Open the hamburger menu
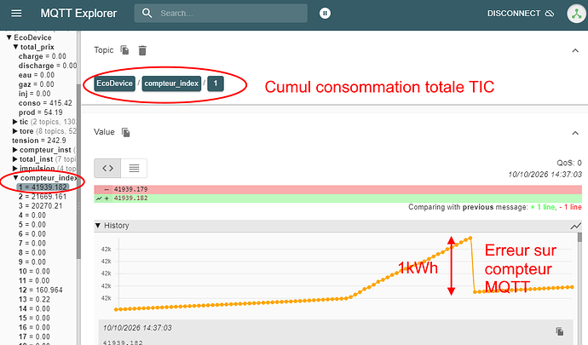588x345 pixels. click(x=16, y=14)
